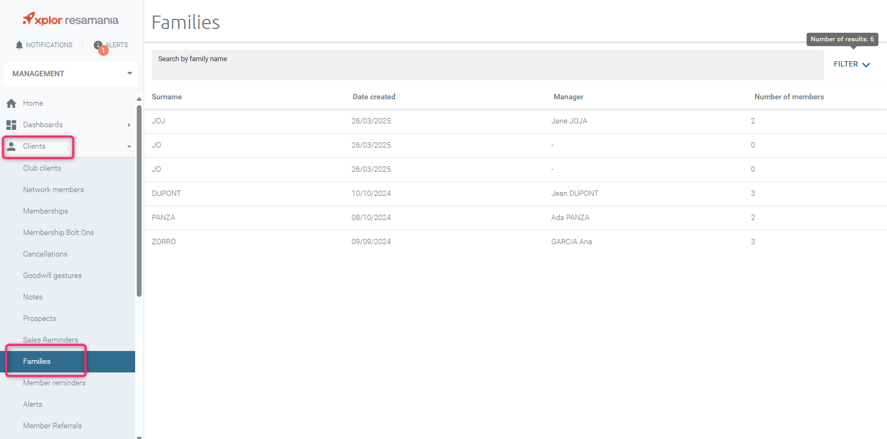Open Goodwill gestures page

pyautogui.click(x=53, y=275)
